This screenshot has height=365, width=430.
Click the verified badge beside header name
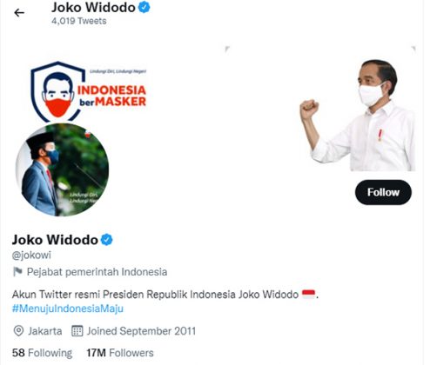[144, 7]
